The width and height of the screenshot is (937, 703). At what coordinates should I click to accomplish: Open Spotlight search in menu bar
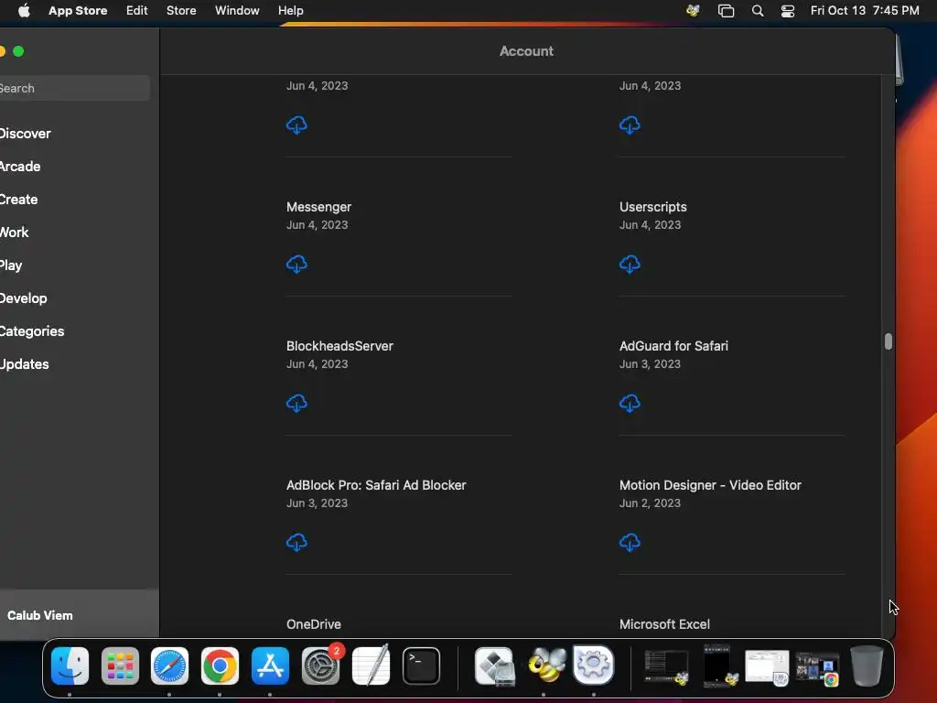pyautogui.click(x=758, y=10)
